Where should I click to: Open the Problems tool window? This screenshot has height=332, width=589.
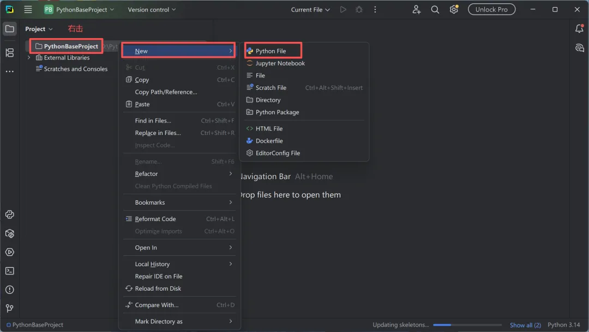(x=10, y=290)
